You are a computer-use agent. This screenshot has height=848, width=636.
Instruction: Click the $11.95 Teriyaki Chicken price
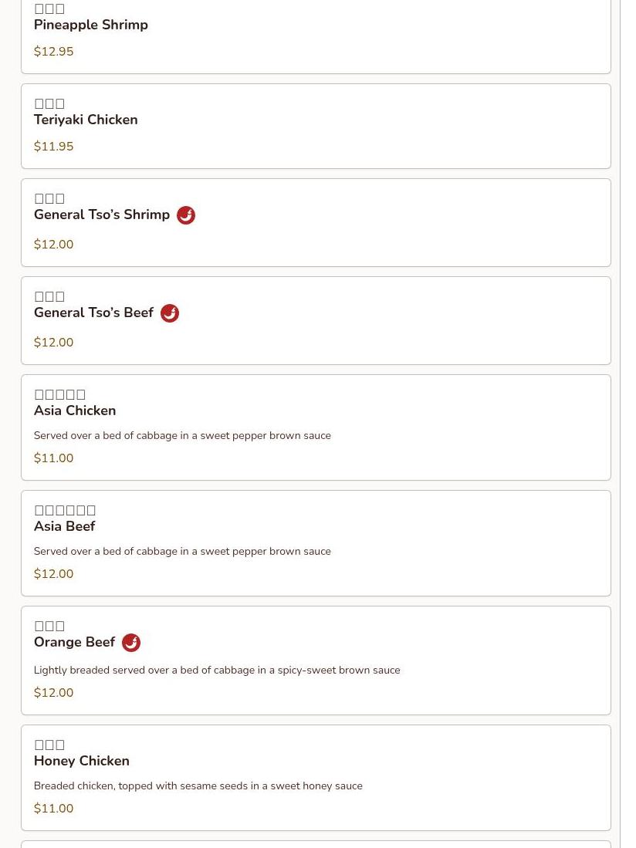(x=53, y=146)
